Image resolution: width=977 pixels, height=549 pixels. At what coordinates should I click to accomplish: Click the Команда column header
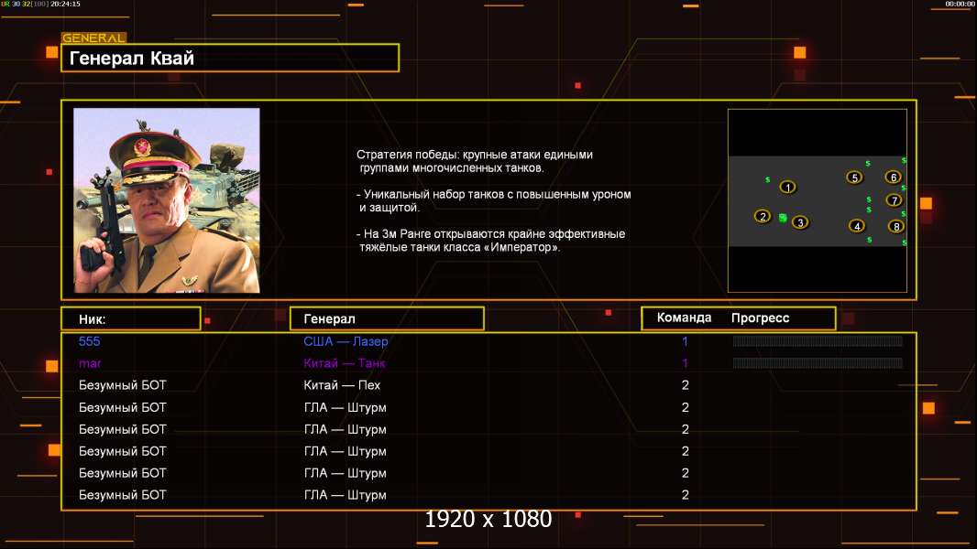pos(684,318)
